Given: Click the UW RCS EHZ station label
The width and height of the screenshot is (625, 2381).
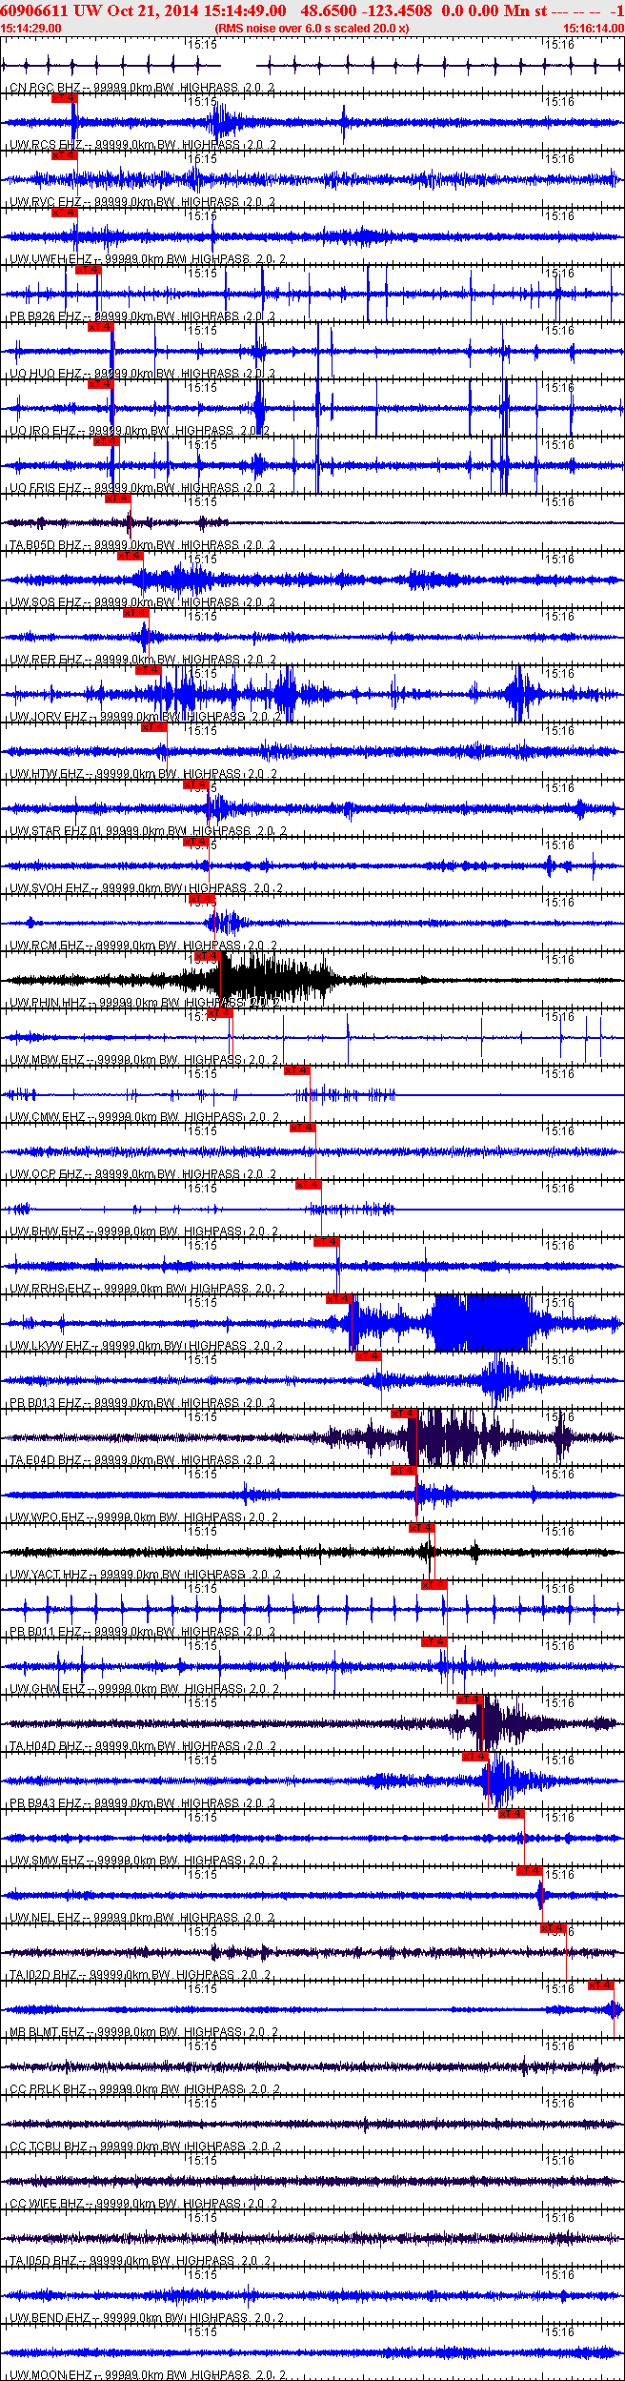Looking at the screenshot, I should coord(46,145).
